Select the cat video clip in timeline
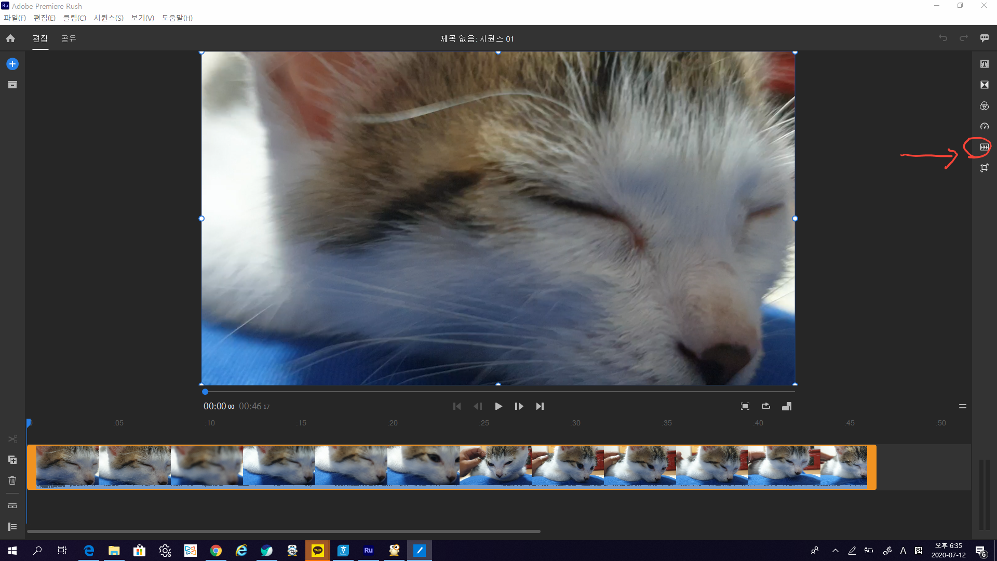 point(452,466)
